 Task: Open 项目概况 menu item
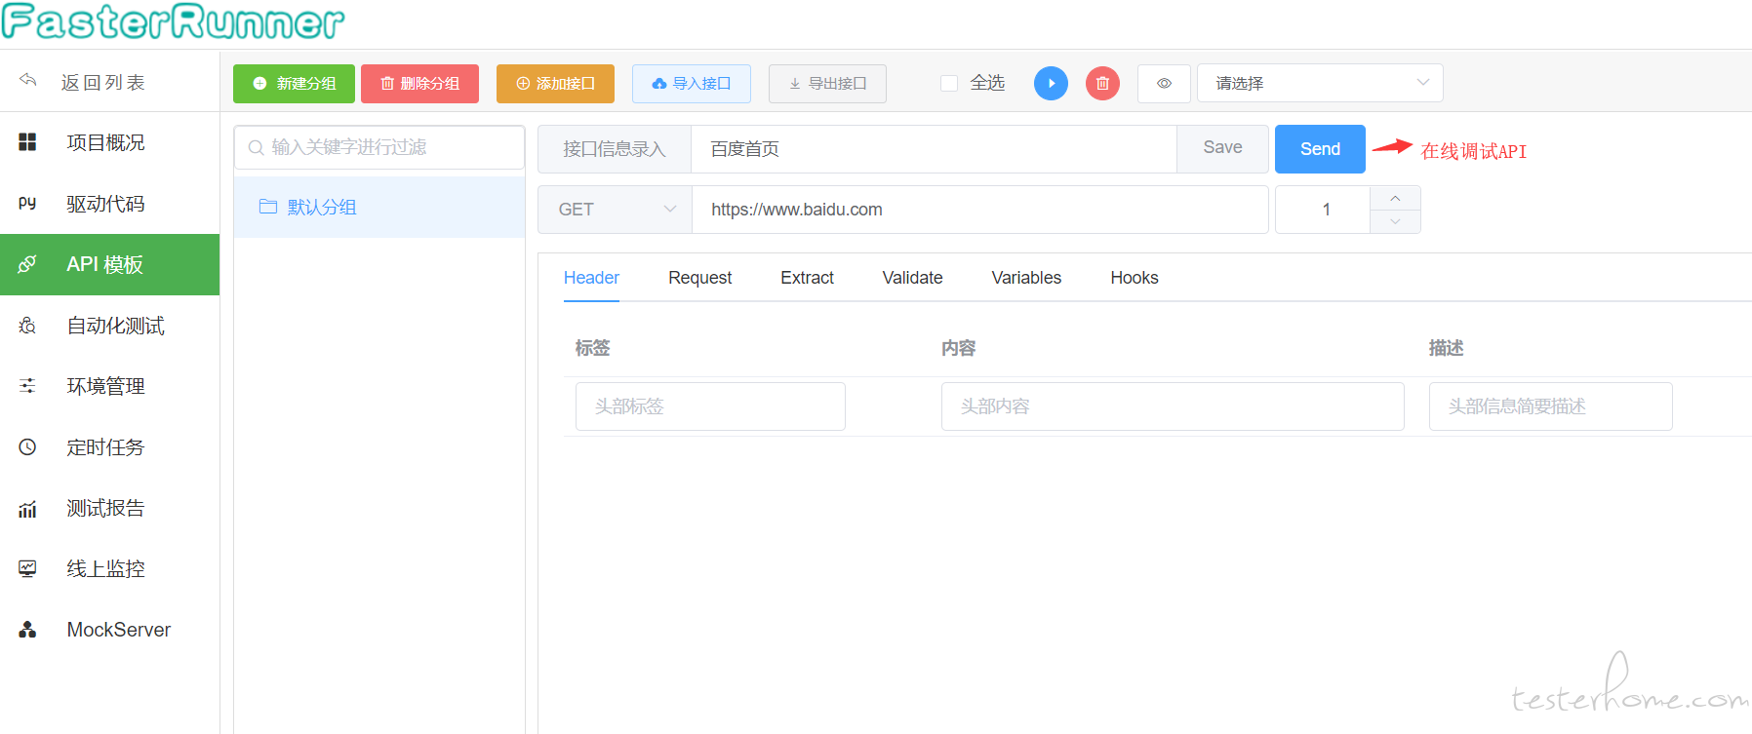(109, 142)
